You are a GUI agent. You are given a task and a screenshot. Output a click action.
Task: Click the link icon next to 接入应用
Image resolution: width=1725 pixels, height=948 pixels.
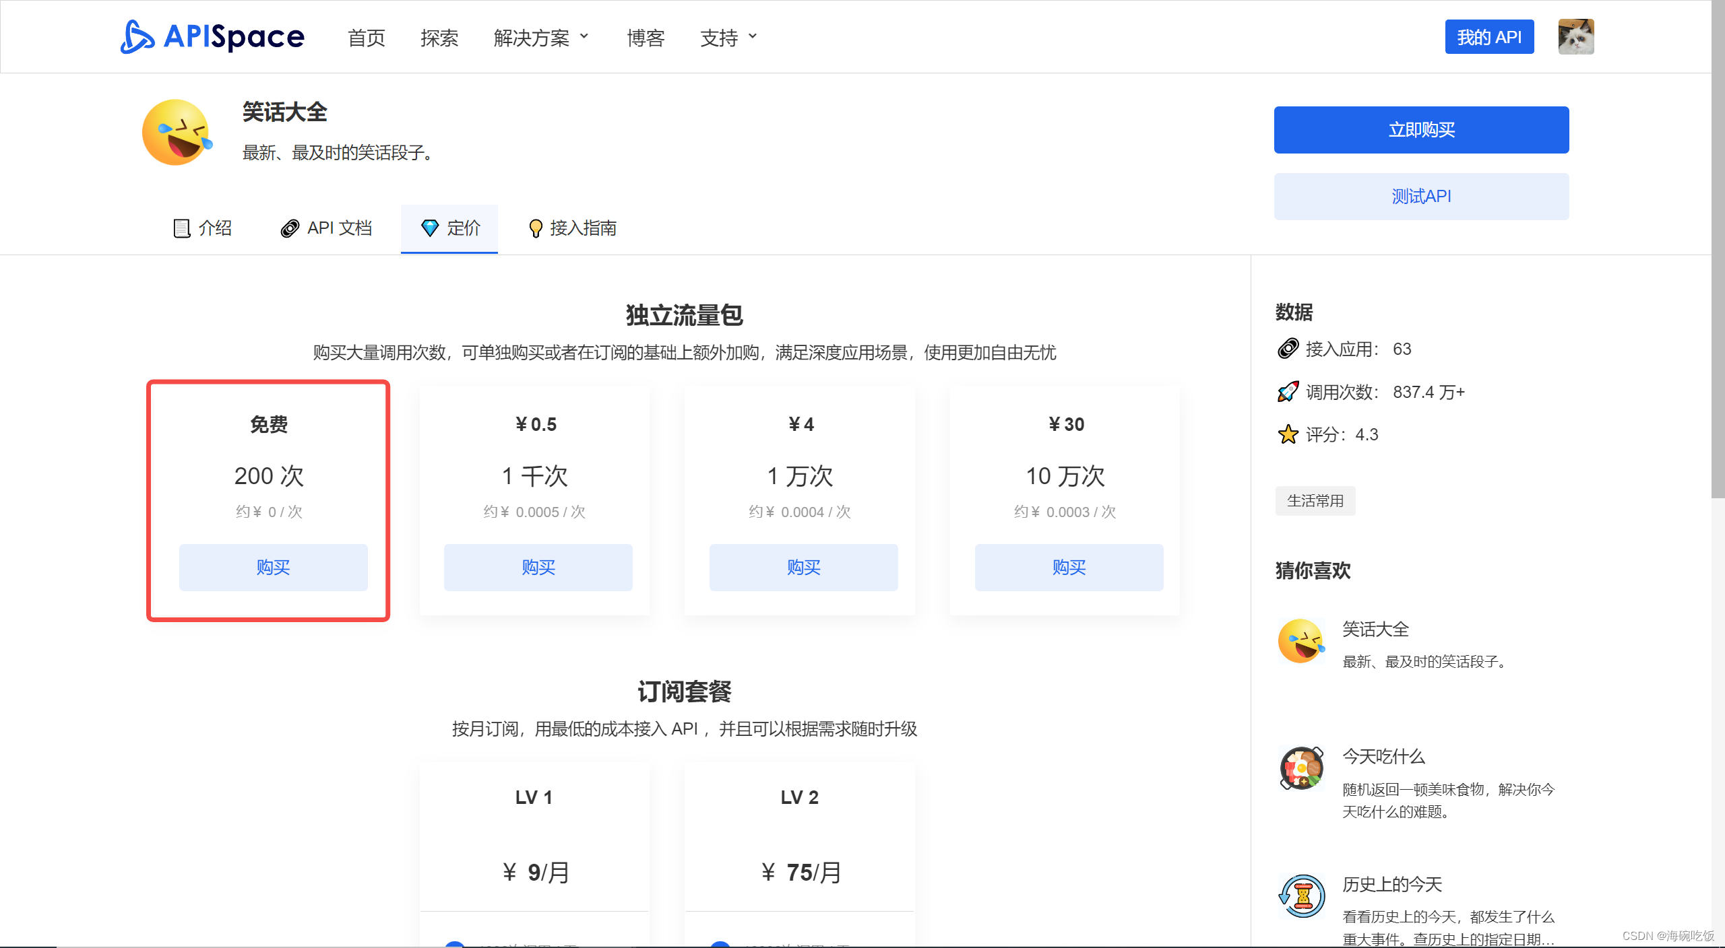(x=1288, y=349)
